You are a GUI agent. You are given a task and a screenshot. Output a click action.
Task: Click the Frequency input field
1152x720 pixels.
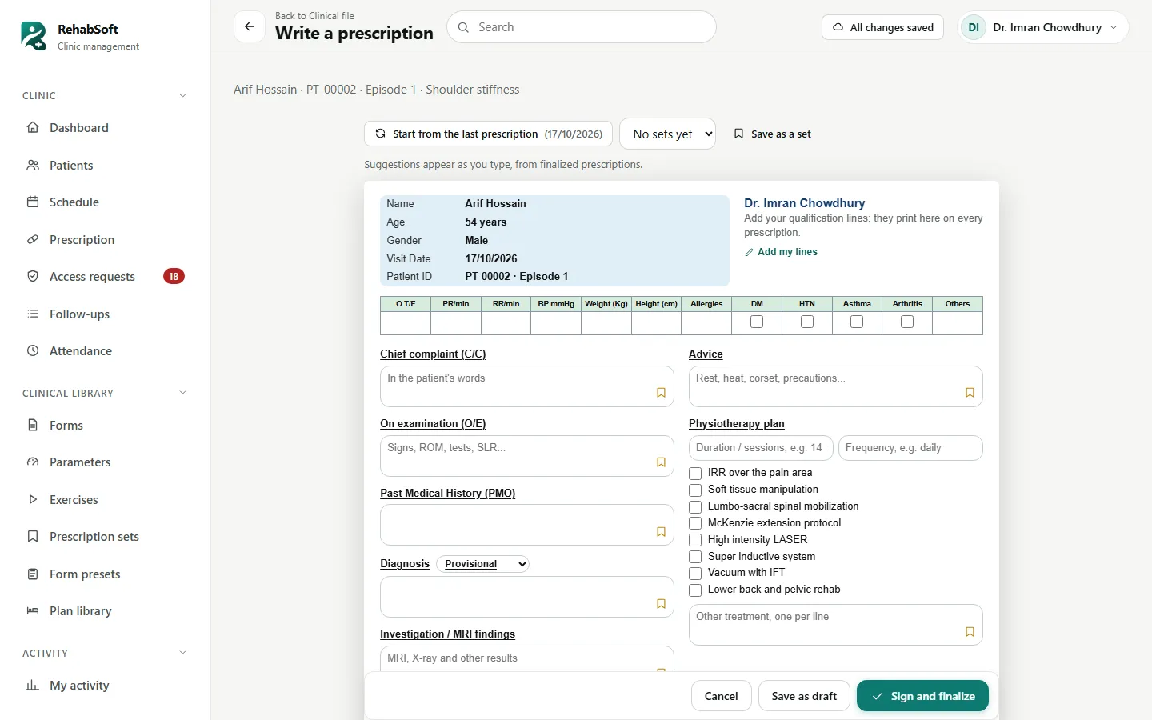(x=910, y=448)
